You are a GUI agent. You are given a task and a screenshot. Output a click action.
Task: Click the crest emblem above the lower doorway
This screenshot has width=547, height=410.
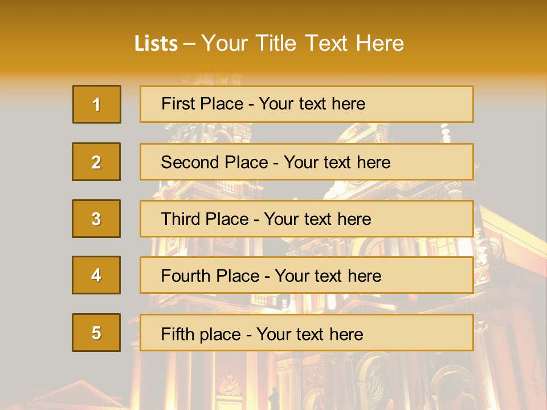coord(229,384)
